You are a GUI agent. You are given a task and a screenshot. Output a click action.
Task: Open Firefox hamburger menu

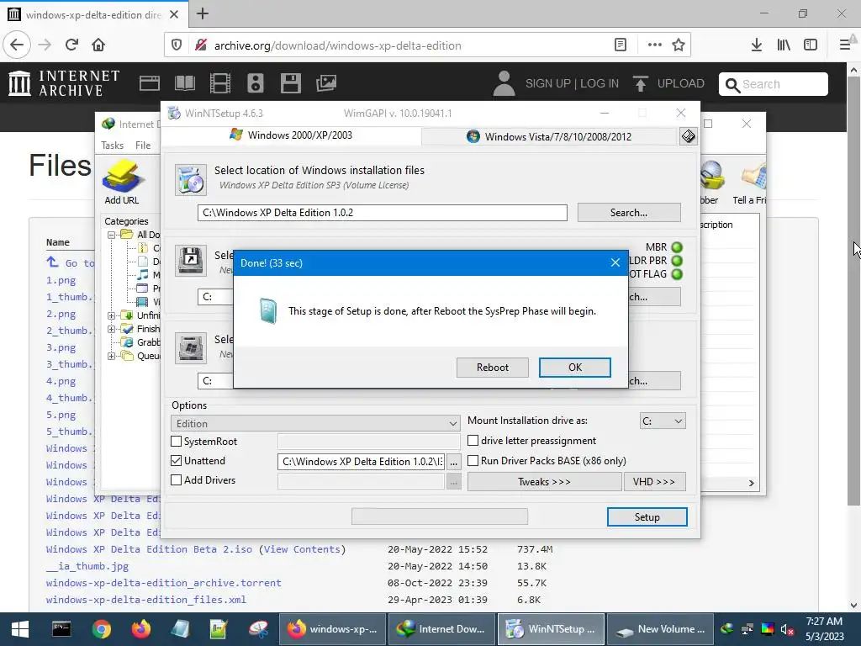[x=845, y=45]
